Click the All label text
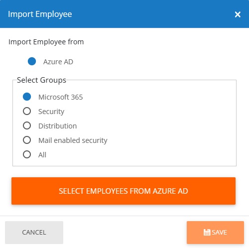 click(42, 155)
